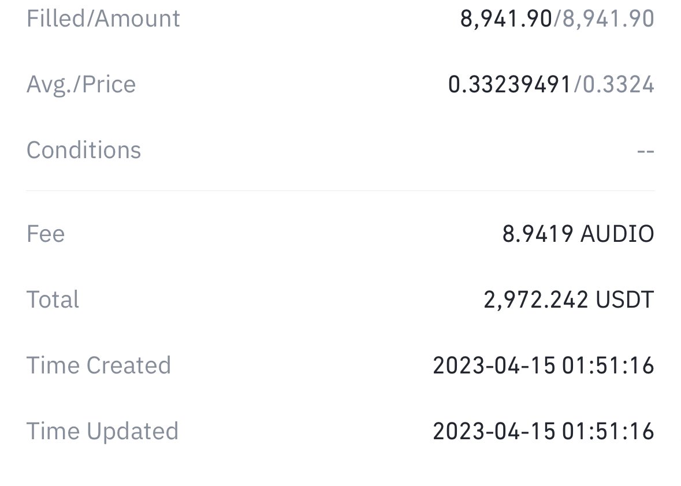Screen dimensions: 681x486
Task: Select the date in Time Updated row
Action: (x=494, y=431)
